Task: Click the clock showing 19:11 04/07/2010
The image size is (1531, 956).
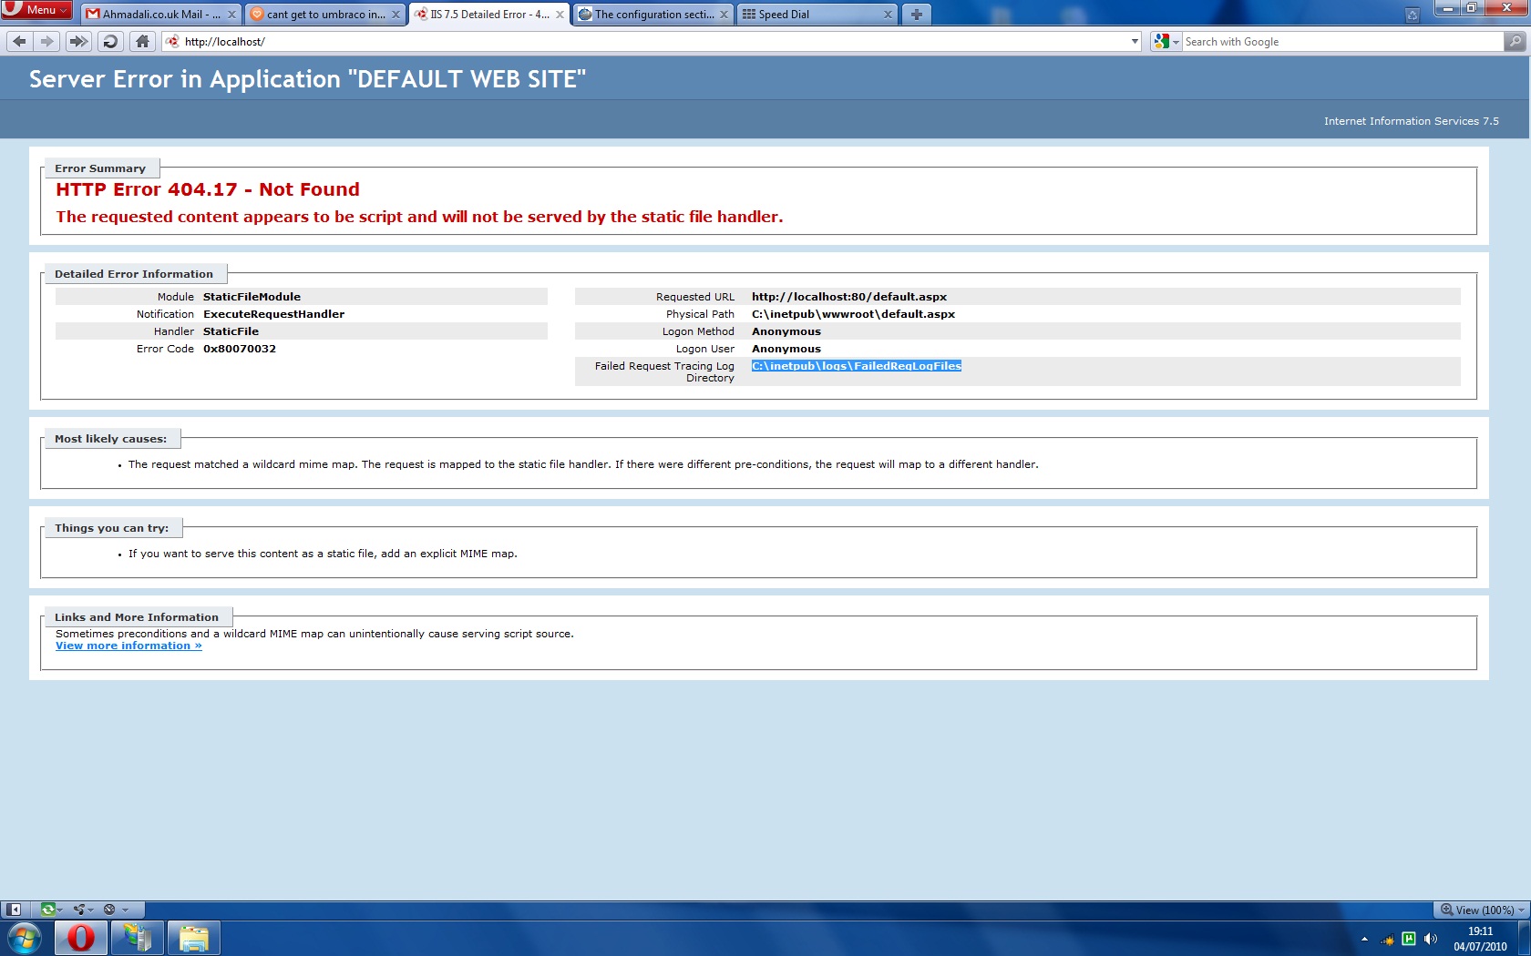Action: [x=1480, y=939]
